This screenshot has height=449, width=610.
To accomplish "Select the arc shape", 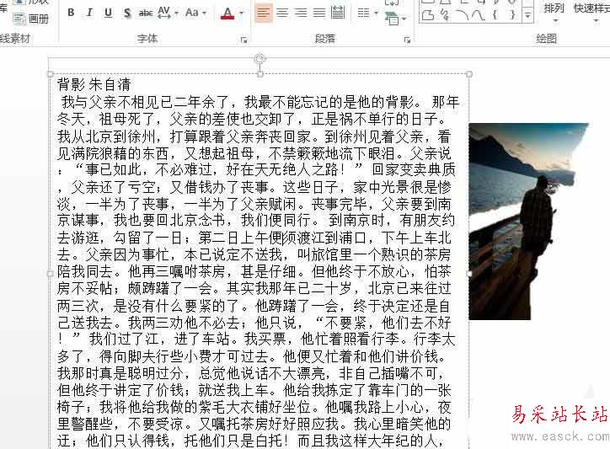I will tap(462, 15).
